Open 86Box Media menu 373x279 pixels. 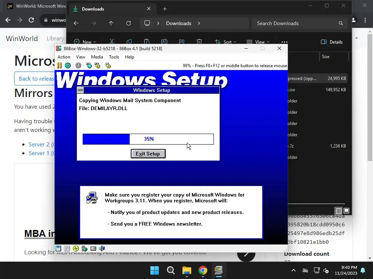(x=97, y=57)
